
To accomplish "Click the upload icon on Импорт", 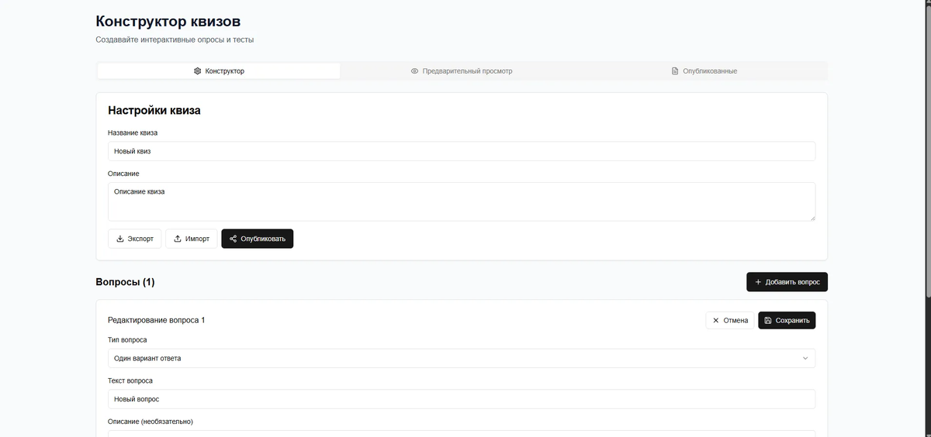I will (x=178, y=239).
